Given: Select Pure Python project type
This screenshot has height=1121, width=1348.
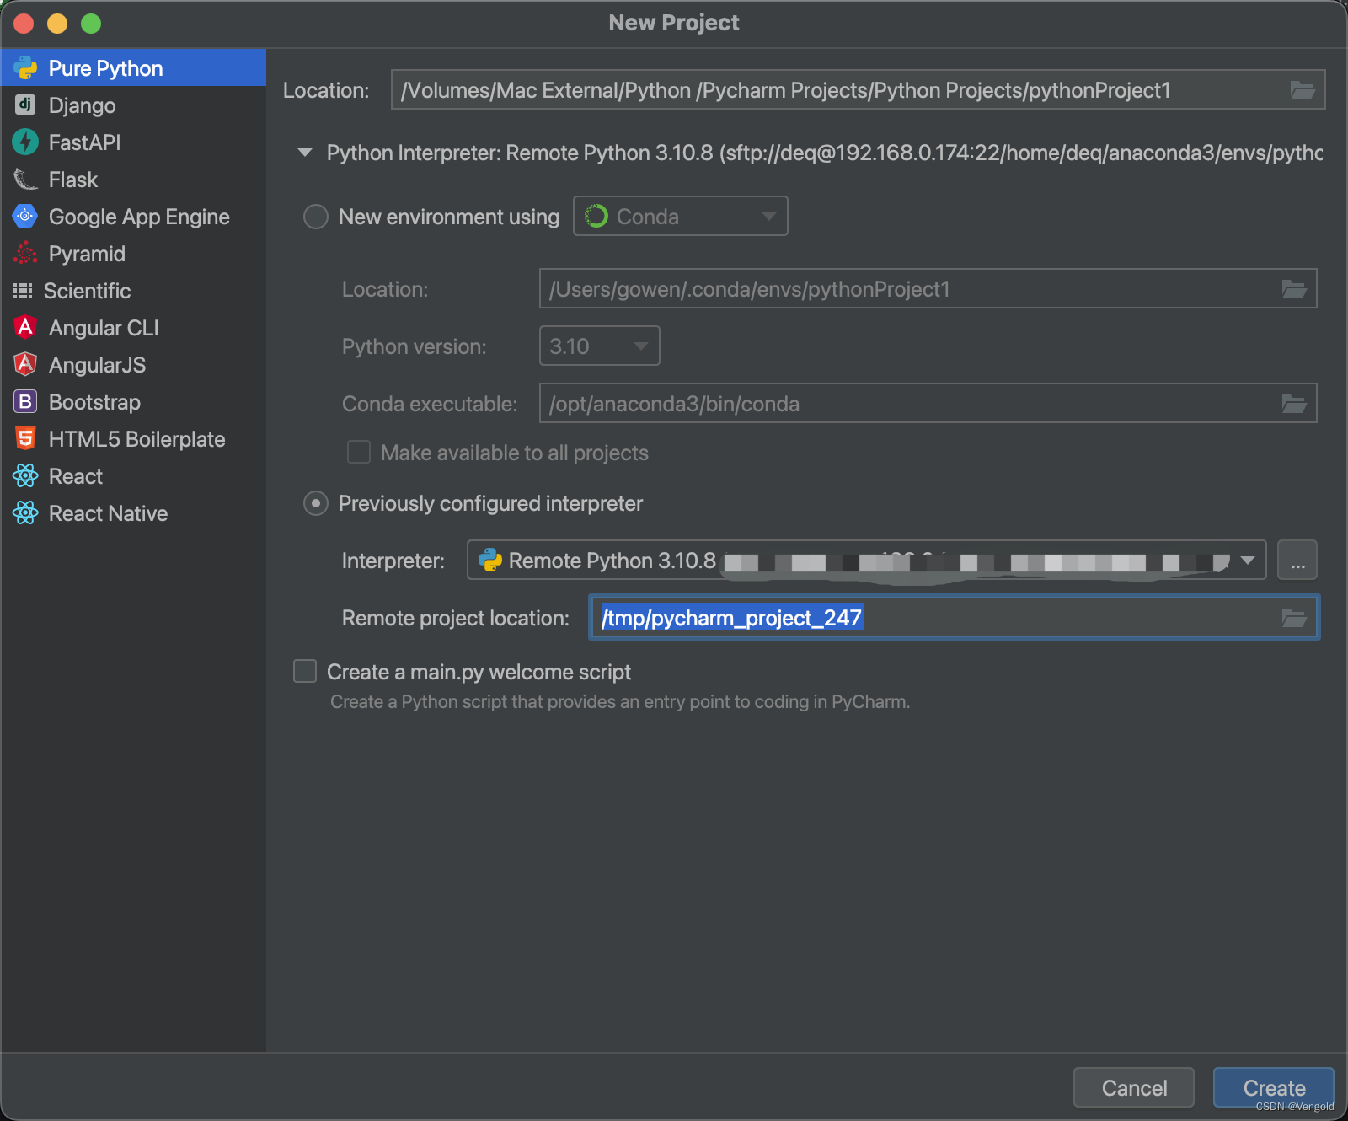Looking at the screenshot, I should (x=133, y=67).
